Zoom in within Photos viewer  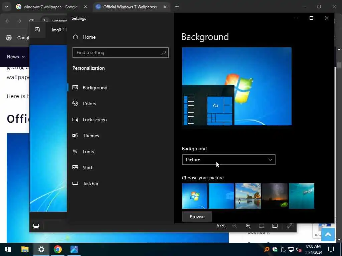coord(248,226)
